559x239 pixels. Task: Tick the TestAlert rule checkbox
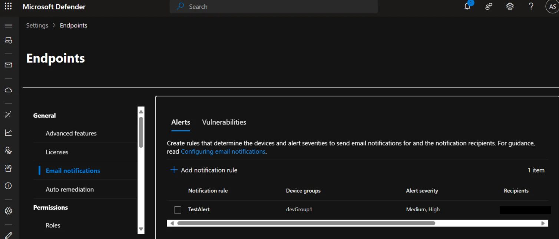point(178,210)
